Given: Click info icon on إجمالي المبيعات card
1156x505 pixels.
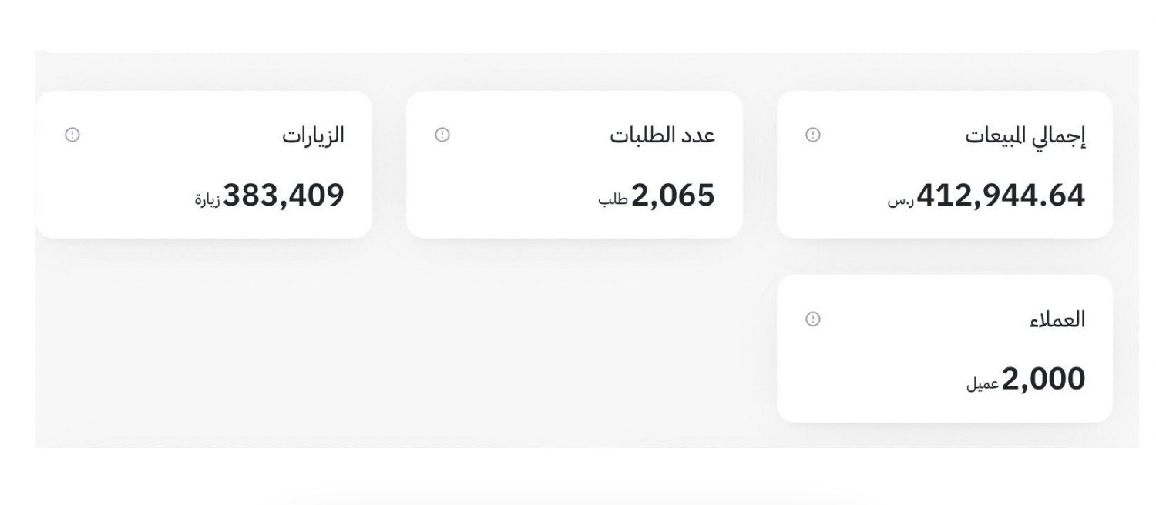Looking at the screenshot, I should 812,135.
